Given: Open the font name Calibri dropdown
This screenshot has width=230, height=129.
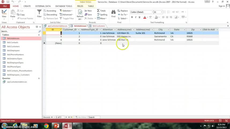Looking at the screenshot, I should tap(152, 12).
